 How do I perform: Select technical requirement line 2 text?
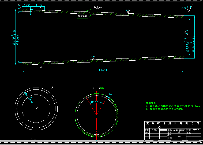coord(164,109)
